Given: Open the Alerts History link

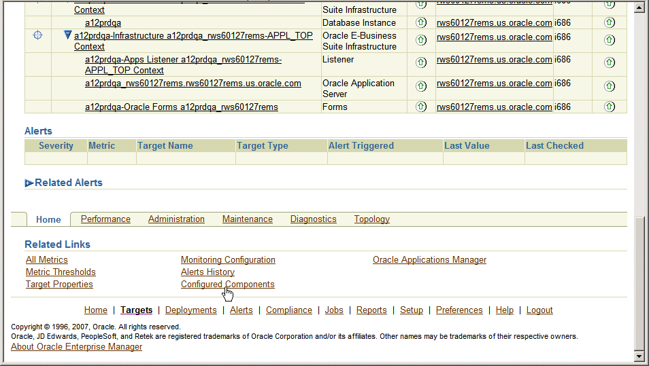Looking at the screenshot, I should tap(207, 272).
